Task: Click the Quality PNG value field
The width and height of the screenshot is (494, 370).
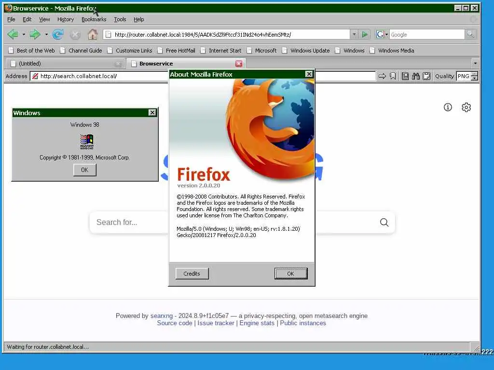Action: click(464, 76)
